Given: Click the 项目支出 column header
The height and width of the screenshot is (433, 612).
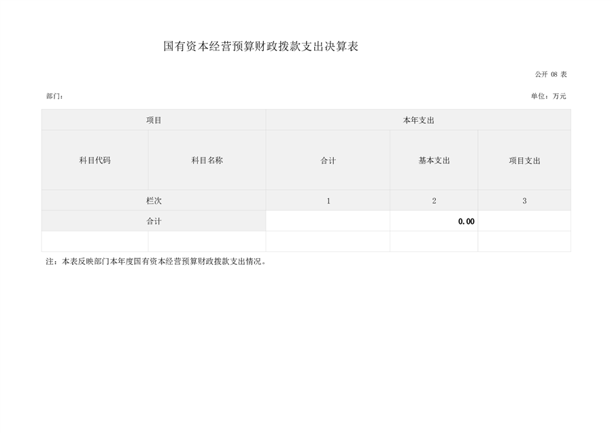Looking at the screenshot, I should (524, 161).
